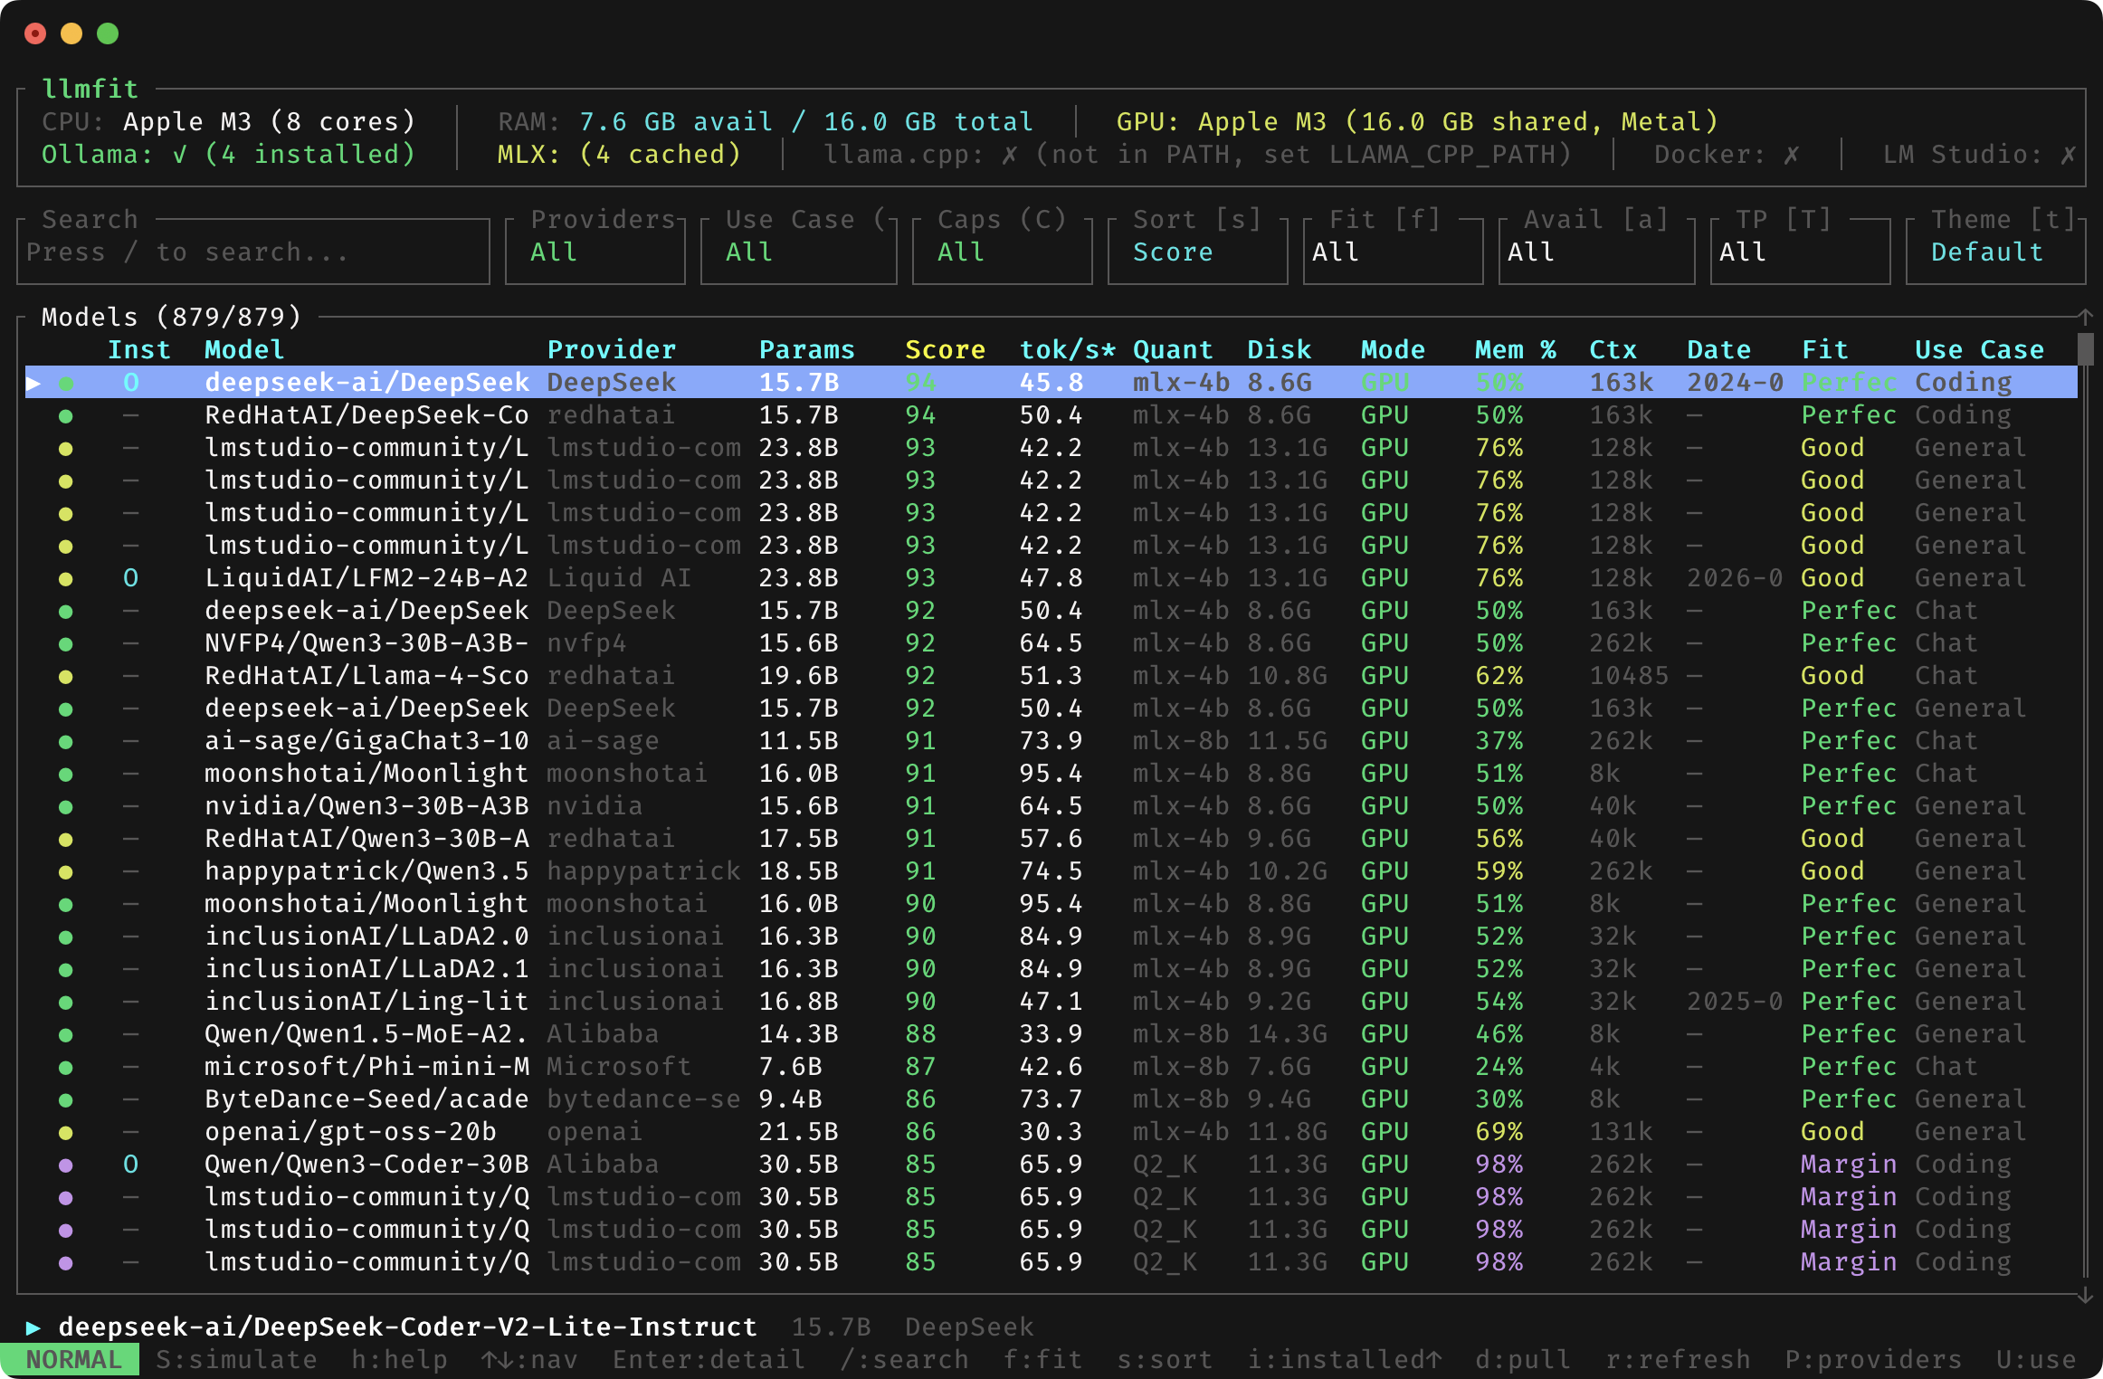Image resolution: width=2103 pixels, height=1379 pixels.
Task: Sort by the Model column header
Action: pyautogui.click(x=244, y=350)
